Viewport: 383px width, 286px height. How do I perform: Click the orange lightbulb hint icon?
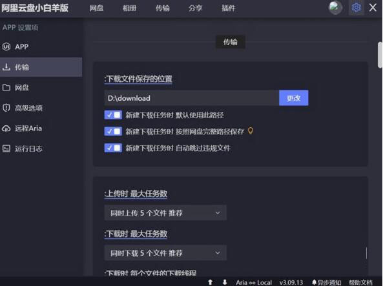click(251, 130)
